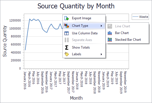This screenshot has width=152, height=103.
Task: Click the Use Column Data table icon
Action: (x=67, y=33)
